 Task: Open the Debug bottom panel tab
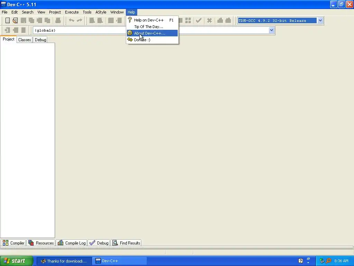(99, 243)
